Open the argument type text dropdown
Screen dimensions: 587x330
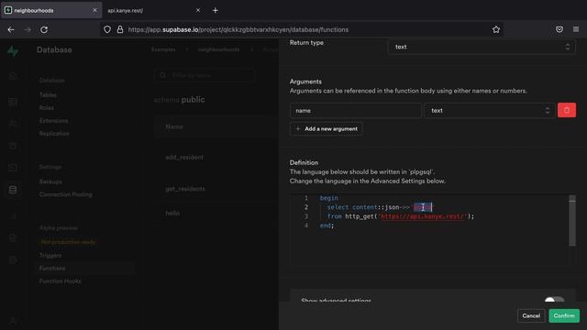[x=489, y=110]
